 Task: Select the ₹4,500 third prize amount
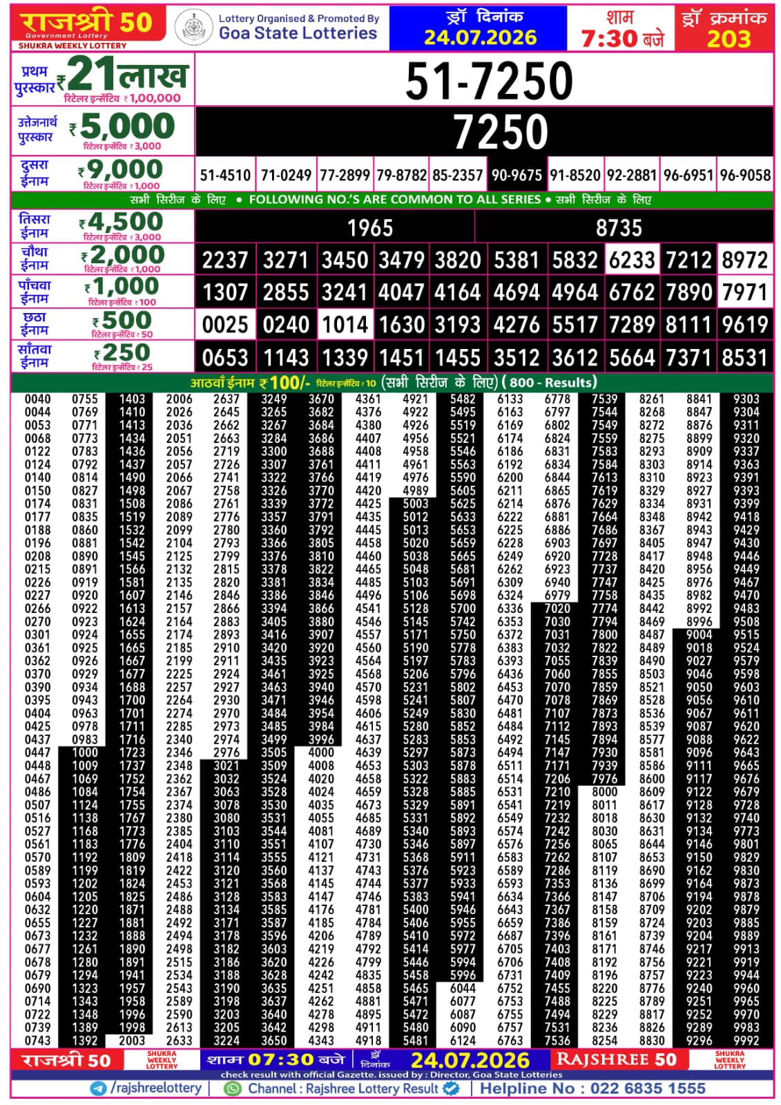coord(120,222)
